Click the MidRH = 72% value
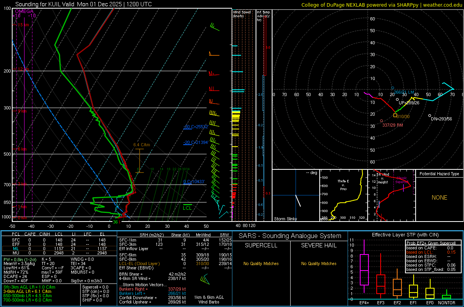 16,272
